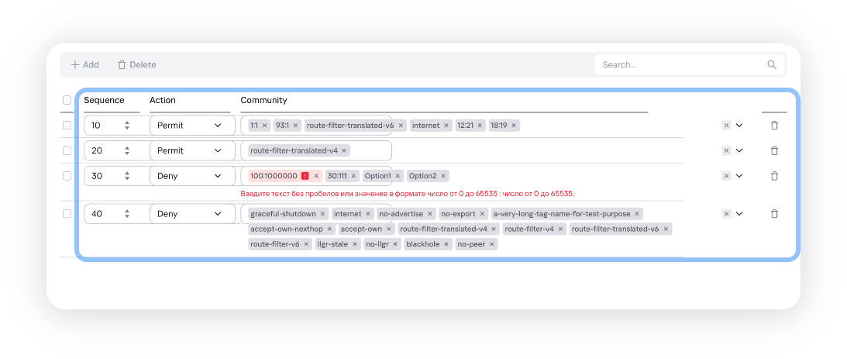This screenshot has height=359, width=847.
Task: Click the Delete button in toolbar
Action: tap(136, 65)
